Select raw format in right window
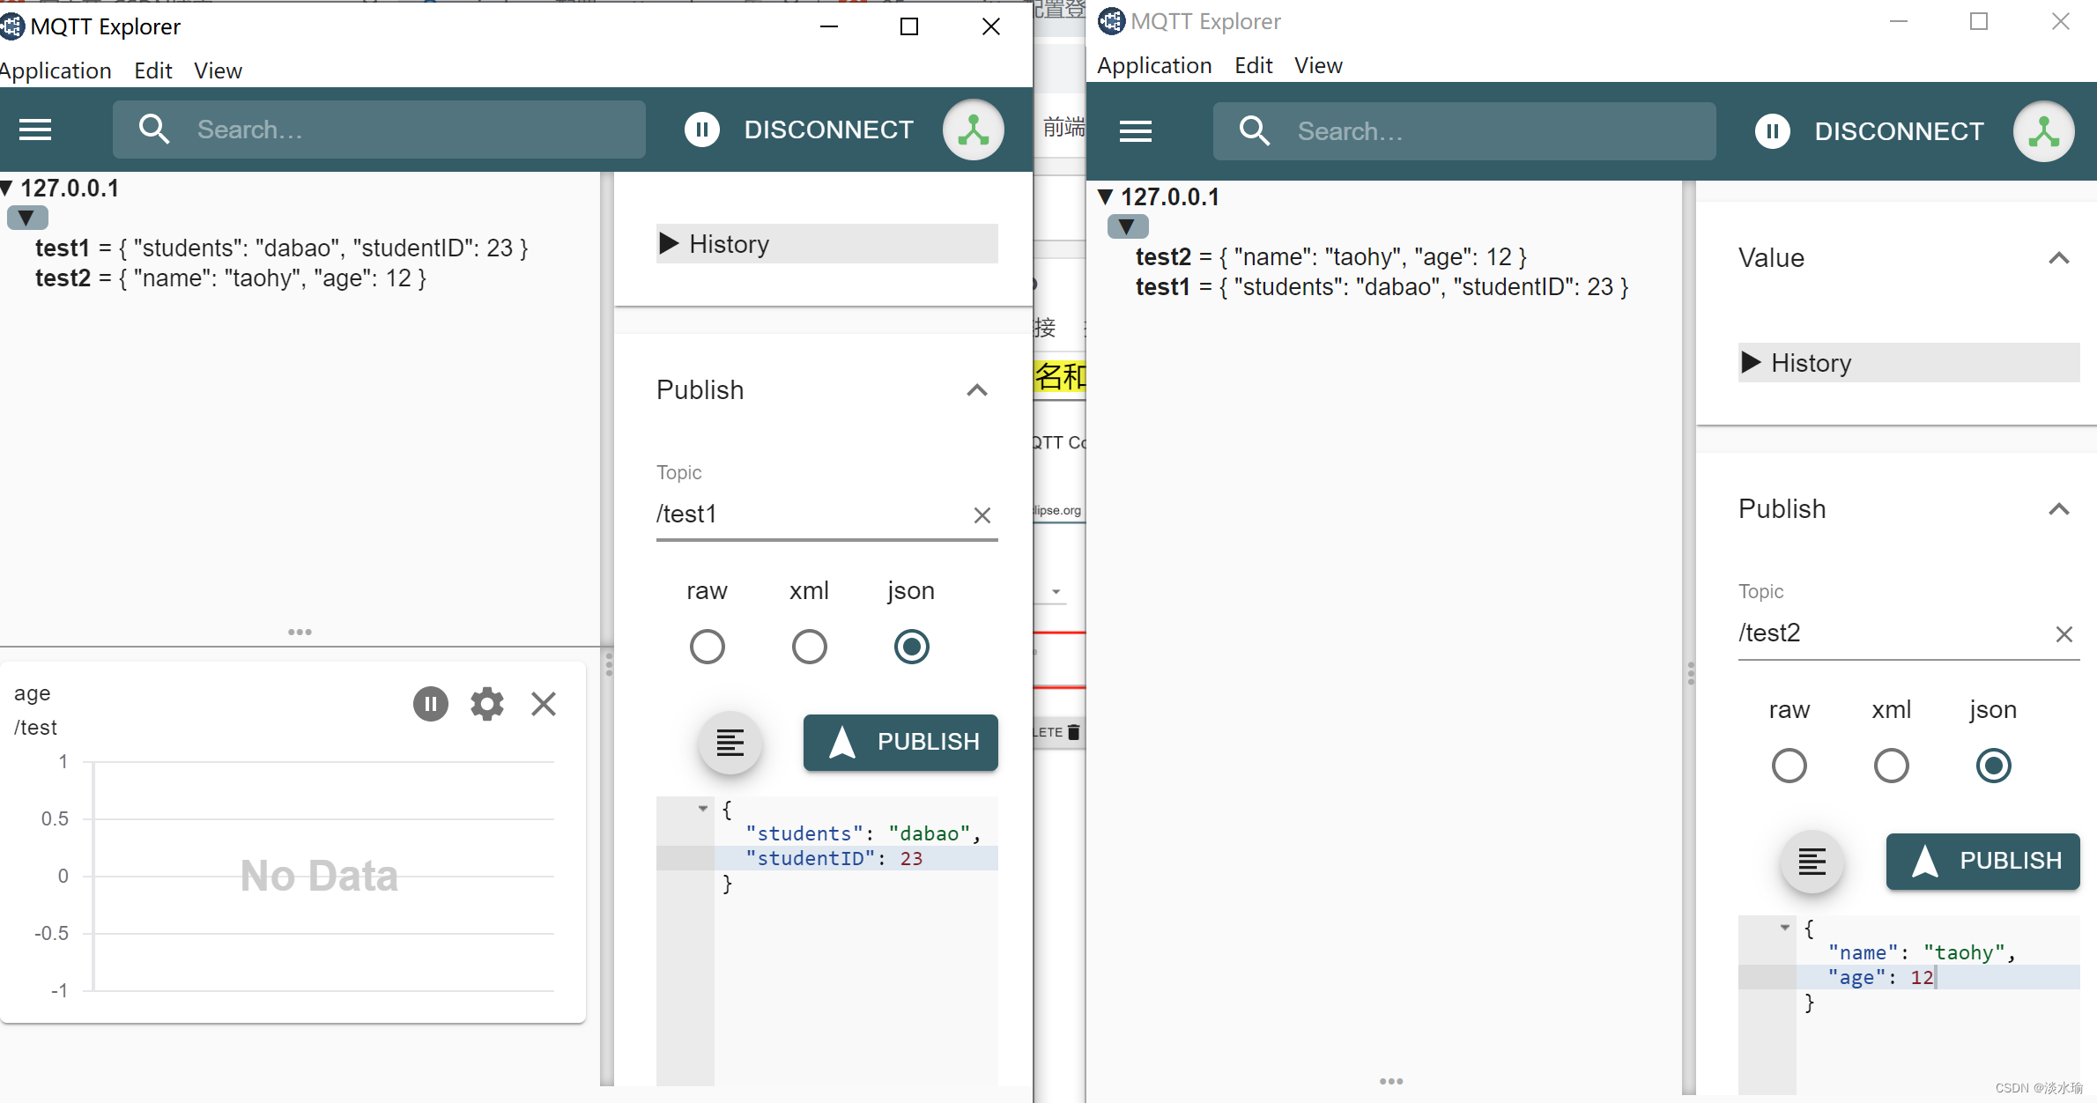 tap(1789, 766)
